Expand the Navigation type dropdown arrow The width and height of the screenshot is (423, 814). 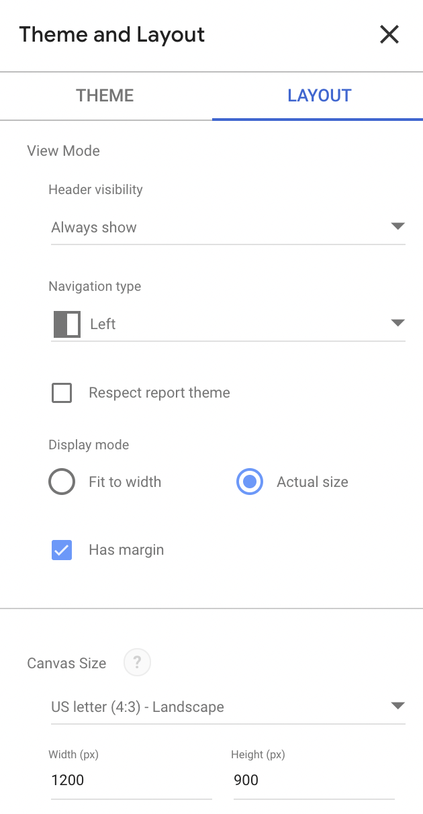point(398,323)
